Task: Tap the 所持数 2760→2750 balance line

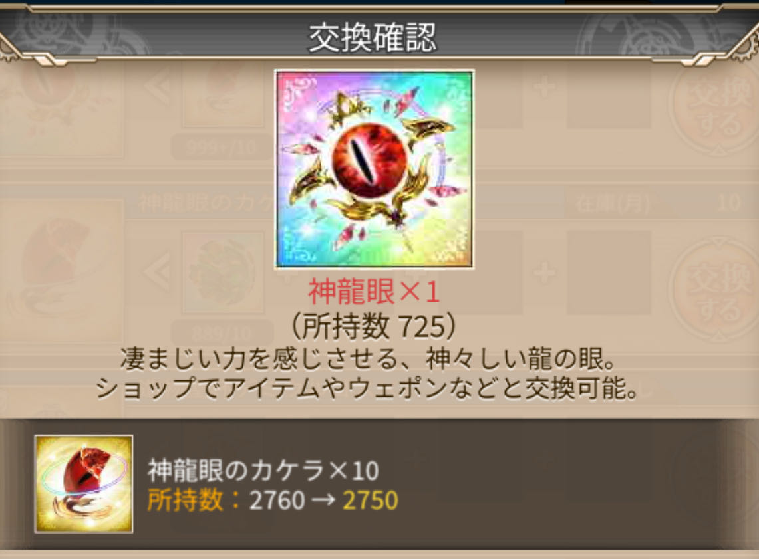Action: (x=273, y=500)
